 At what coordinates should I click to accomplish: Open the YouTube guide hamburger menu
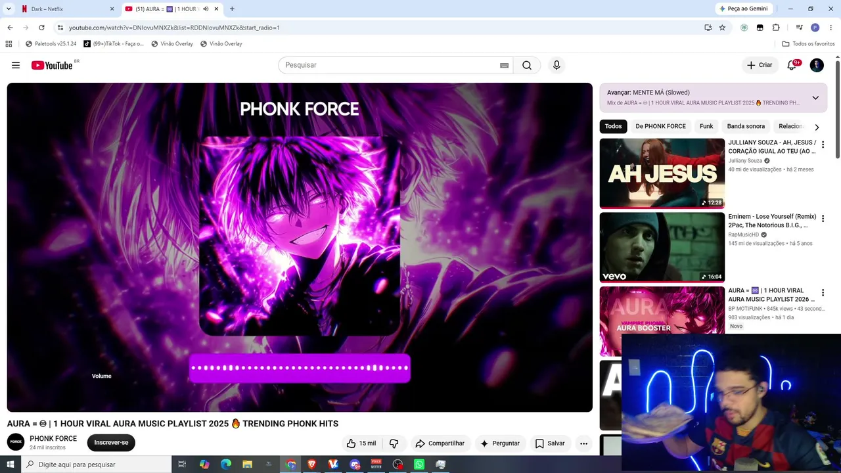tap(16, 65)
